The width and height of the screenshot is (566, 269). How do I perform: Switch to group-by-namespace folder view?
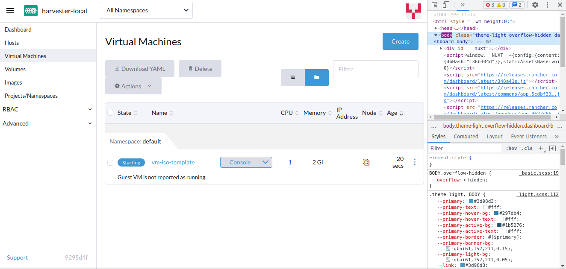click(x=317, y=78)
